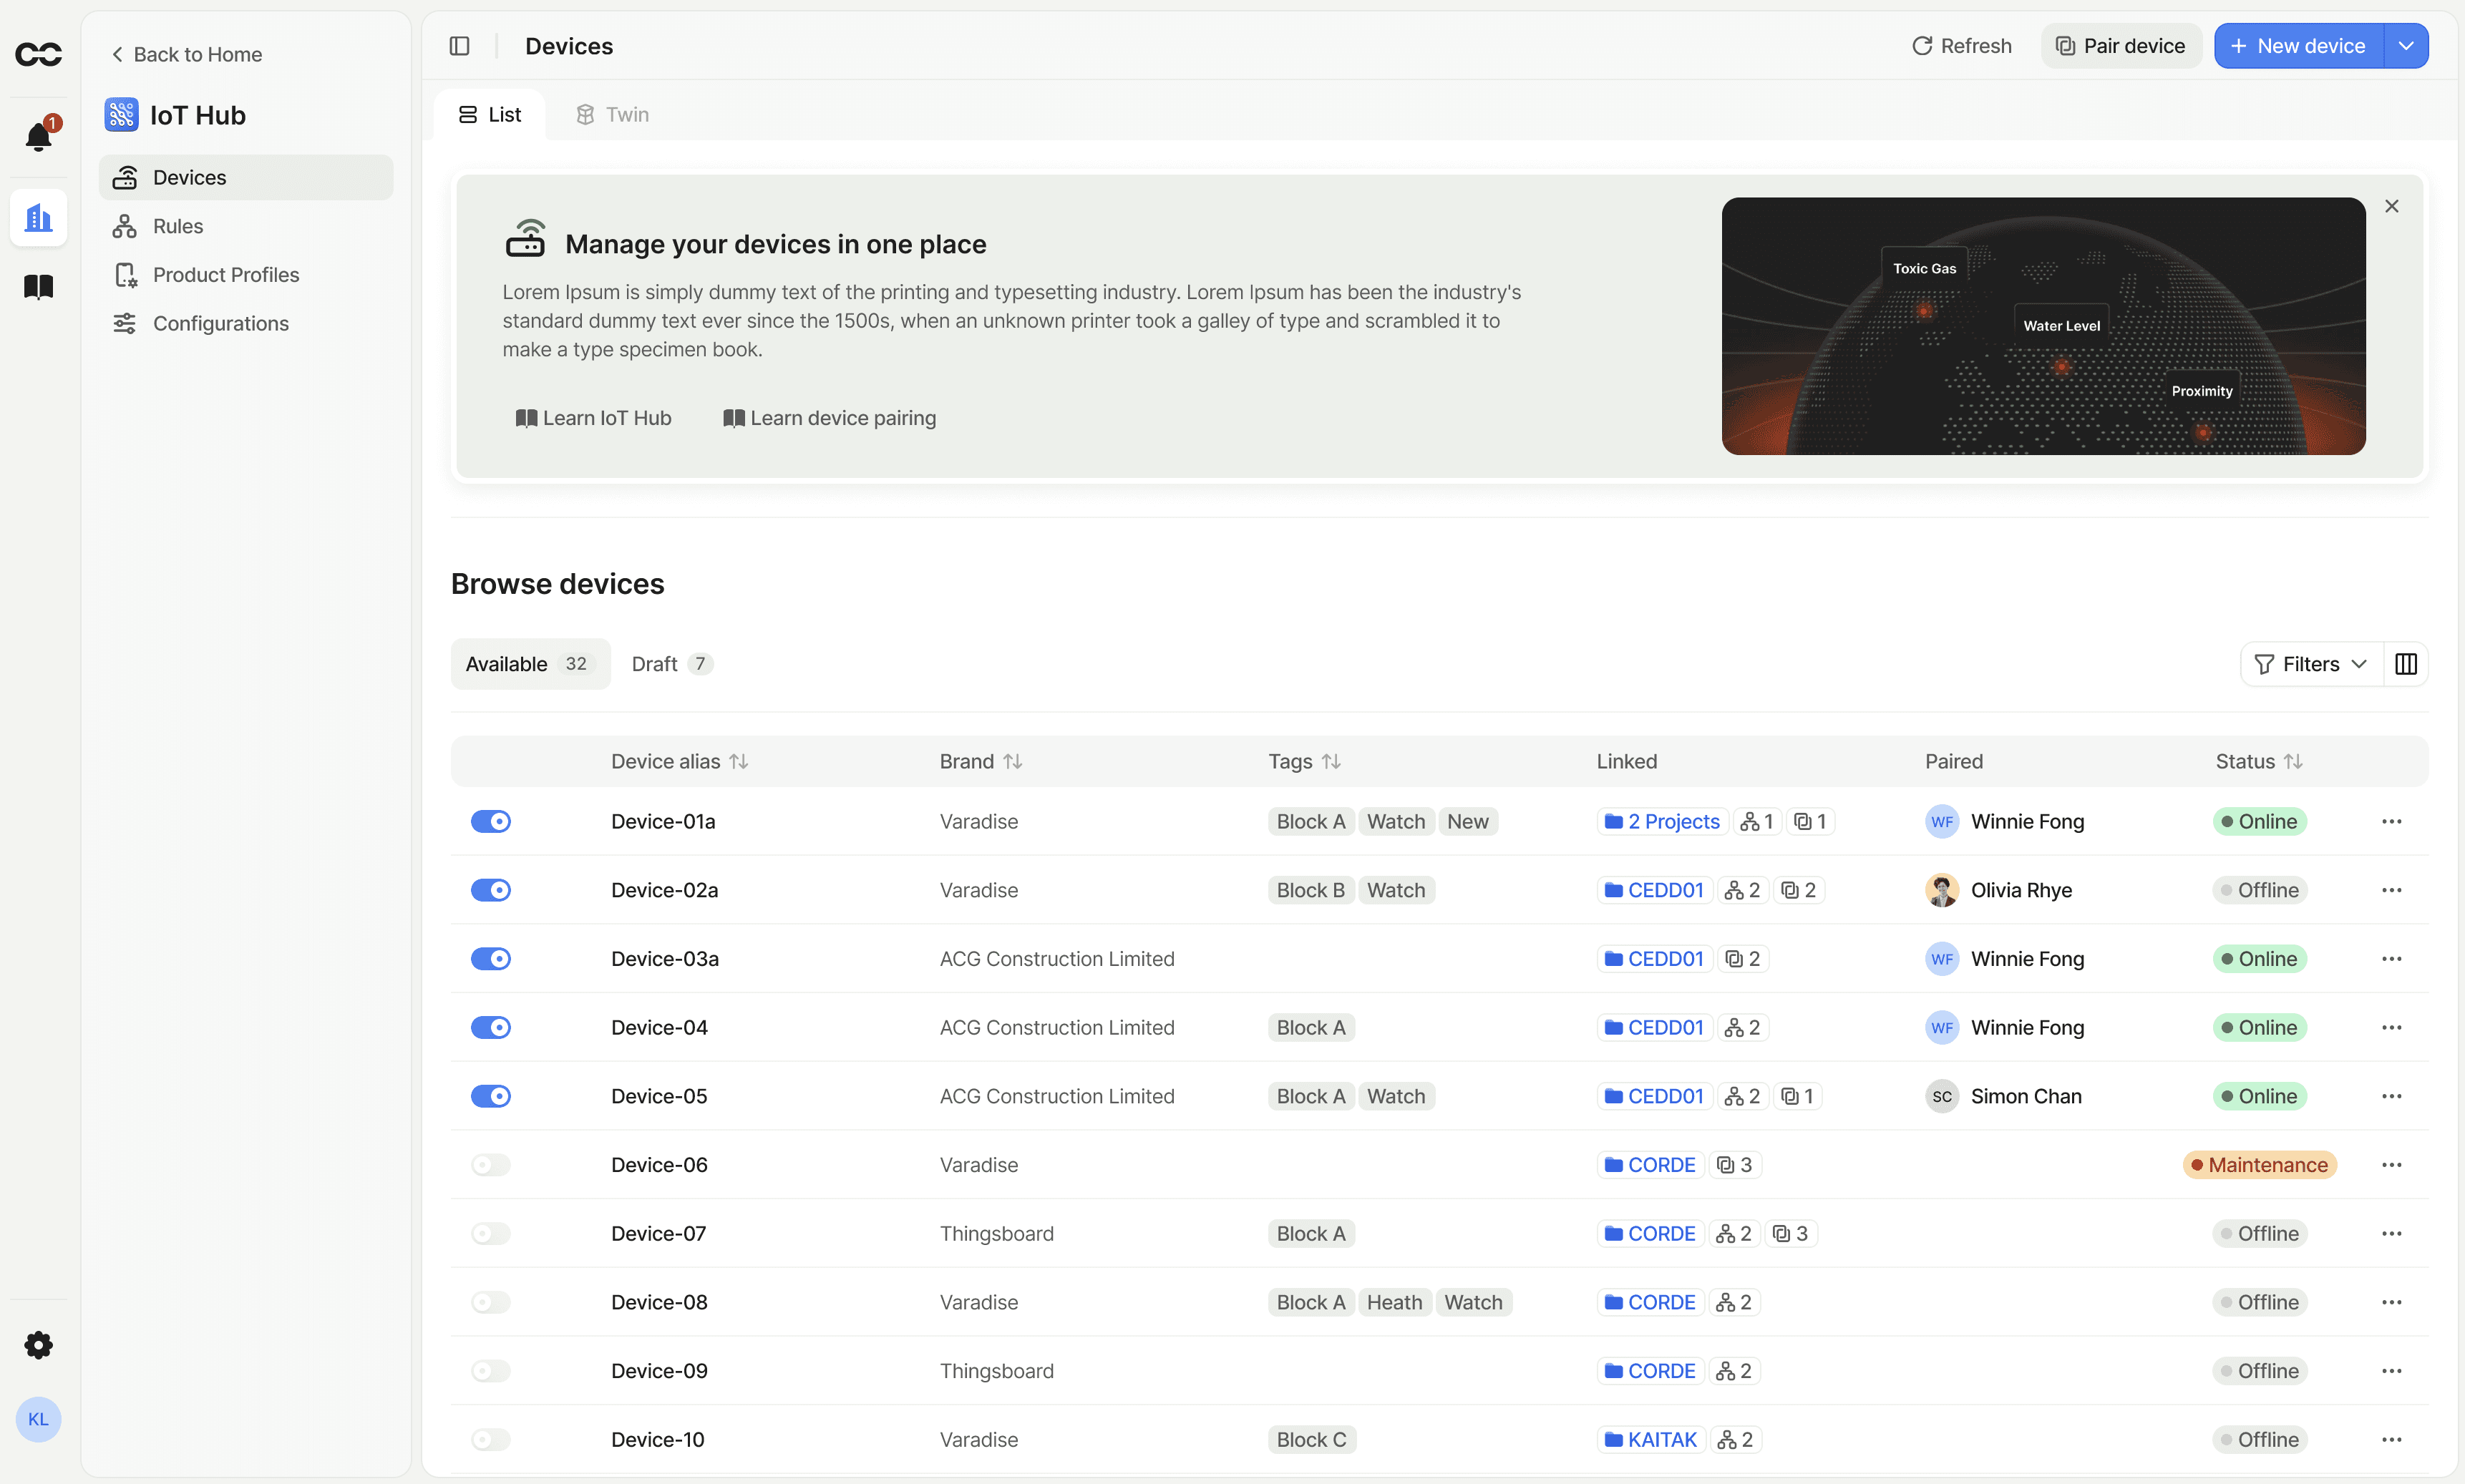
Task: Disable the Device-01a toggle switch
Action: point(490,821)
